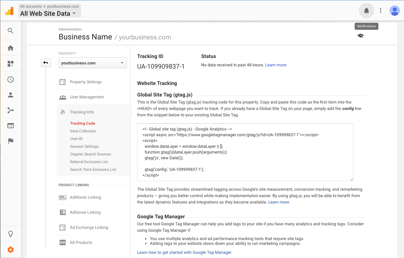Click the "No data received" status text
Screen dimensions: 404x258
coord(233,65)
